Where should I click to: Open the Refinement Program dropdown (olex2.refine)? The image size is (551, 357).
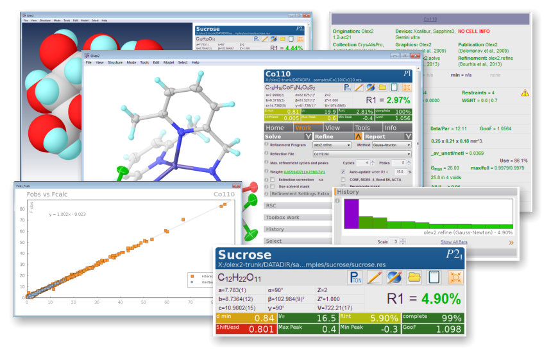[x=332, y=145]
